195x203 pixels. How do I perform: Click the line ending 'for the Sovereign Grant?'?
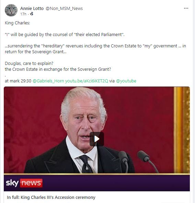(58, 69)
